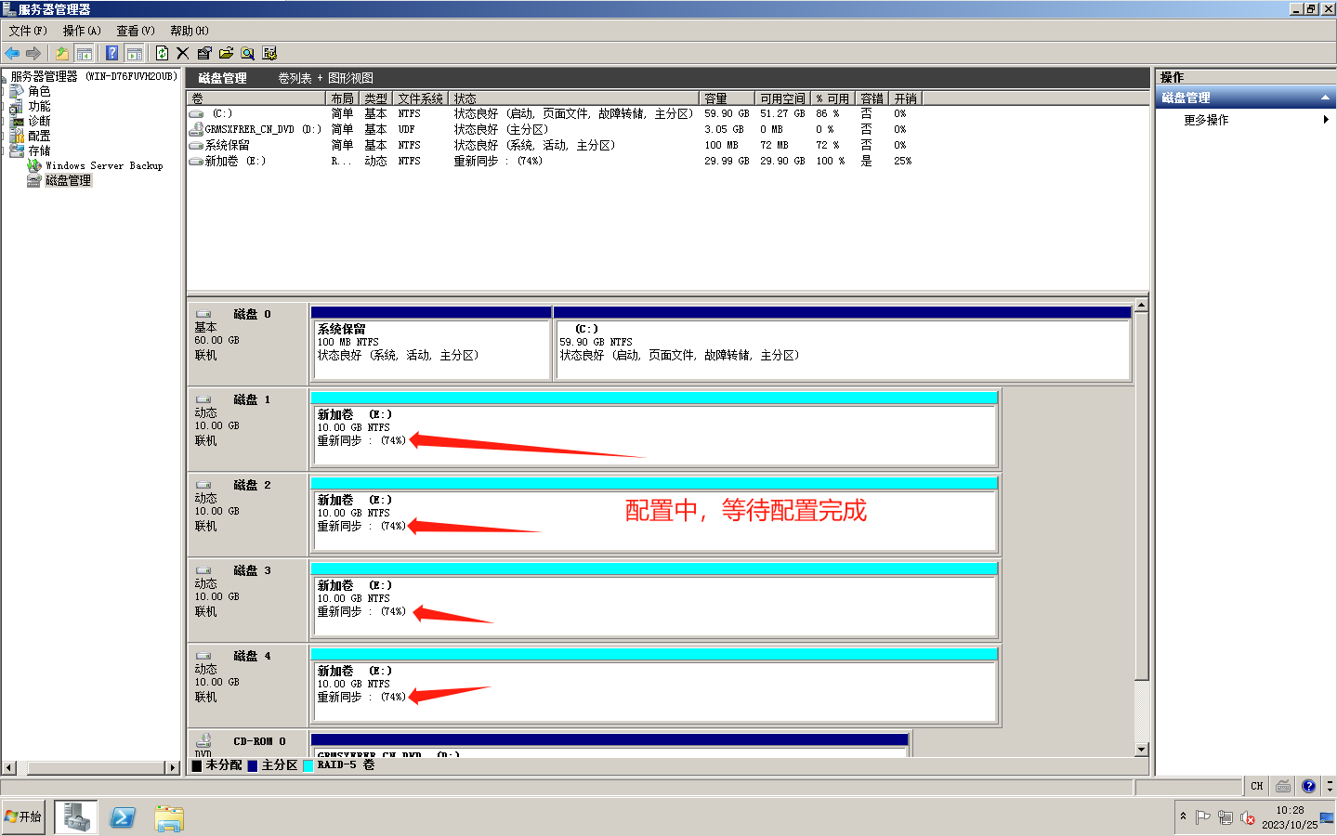Sort by the 布局 column header
The width and height of the screenshot is (1337, 836).
[342, 98]
